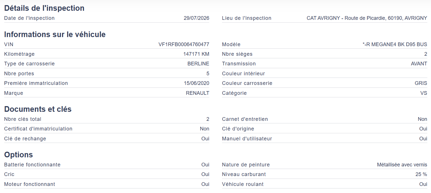This screenshot has width=431, height=193.
Task: Select the Type de carrosserie value BERLINE
Action: coord(198,64)
